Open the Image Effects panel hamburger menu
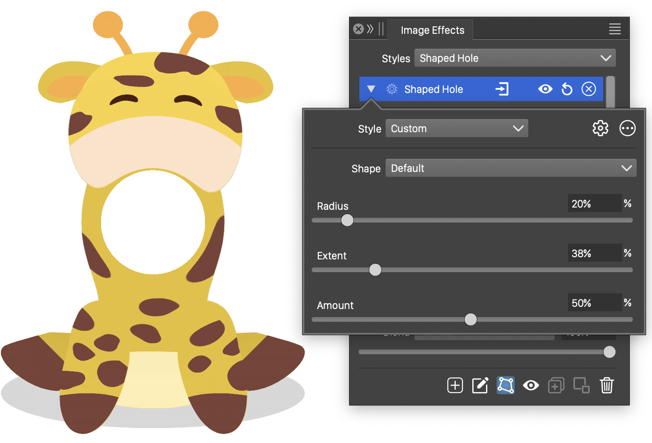Viewport: 652px width, 443px height. pos(615,29)
